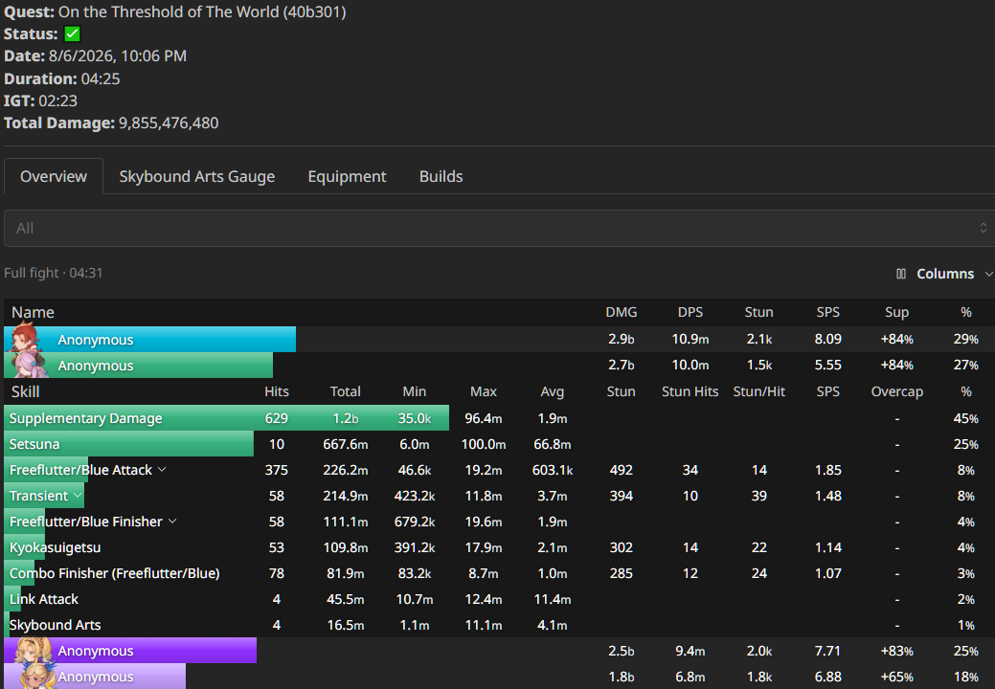Click the IGT value 02:23

pyautogui.click(x=57, y=100)
